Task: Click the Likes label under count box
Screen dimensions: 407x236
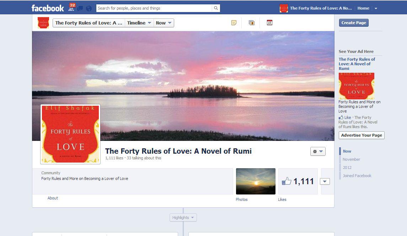Action: pyautogui.click(x=282, y=199)
